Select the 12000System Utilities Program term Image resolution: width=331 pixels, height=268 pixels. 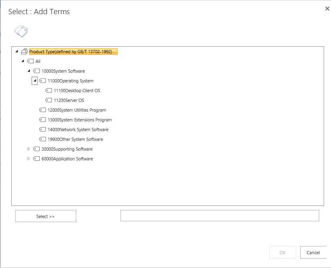pos(77,110)
